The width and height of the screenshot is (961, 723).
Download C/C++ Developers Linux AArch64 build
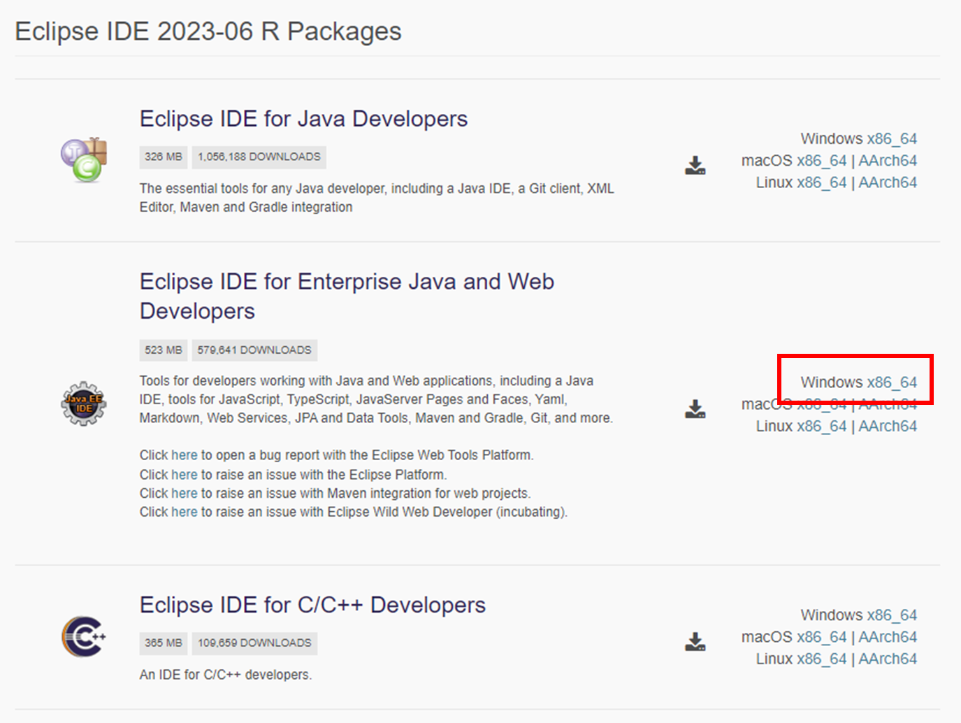click(x=888, y=659)
